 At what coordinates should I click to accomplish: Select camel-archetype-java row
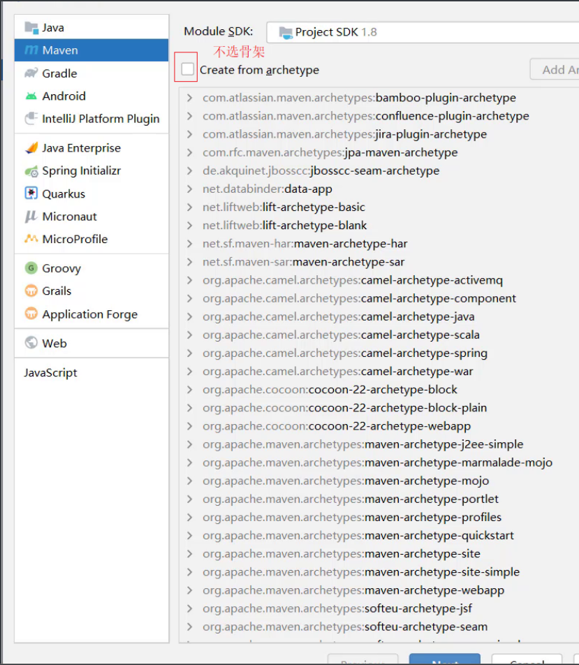(379, 317)
